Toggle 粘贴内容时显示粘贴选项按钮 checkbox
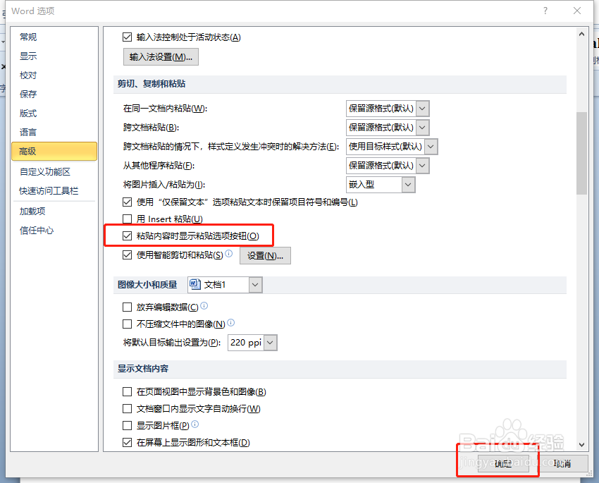Viewport: 599px width, 483px height. [x=128, y=236]
